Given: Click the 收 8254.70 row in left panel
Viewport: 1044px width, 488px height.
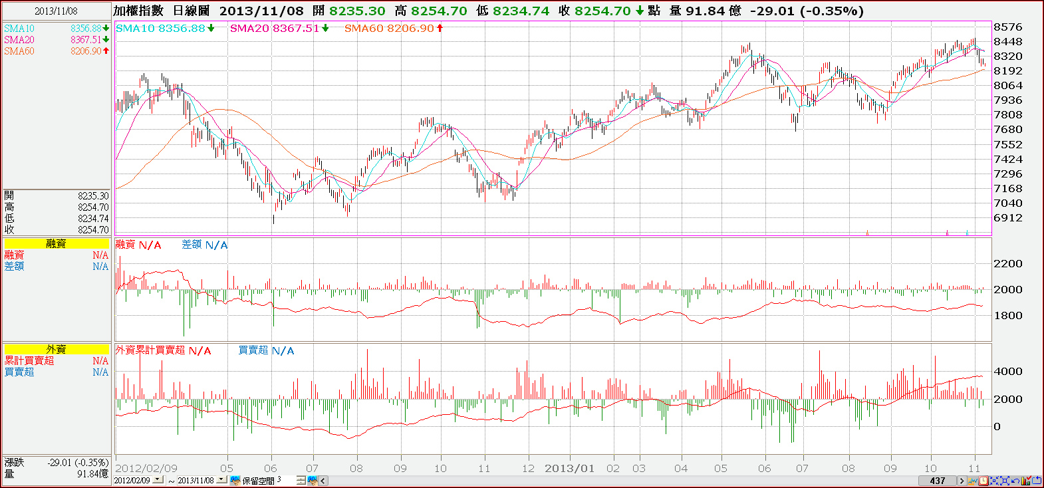Looking at the screenshot, I should coord(56,229).
